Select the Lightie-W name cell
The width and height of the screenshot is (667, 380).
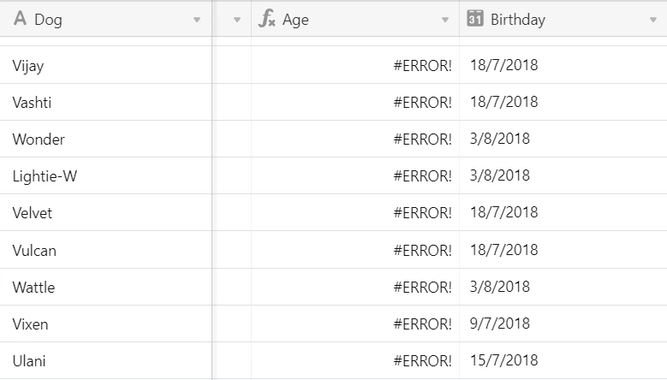(x=45, y=176)
